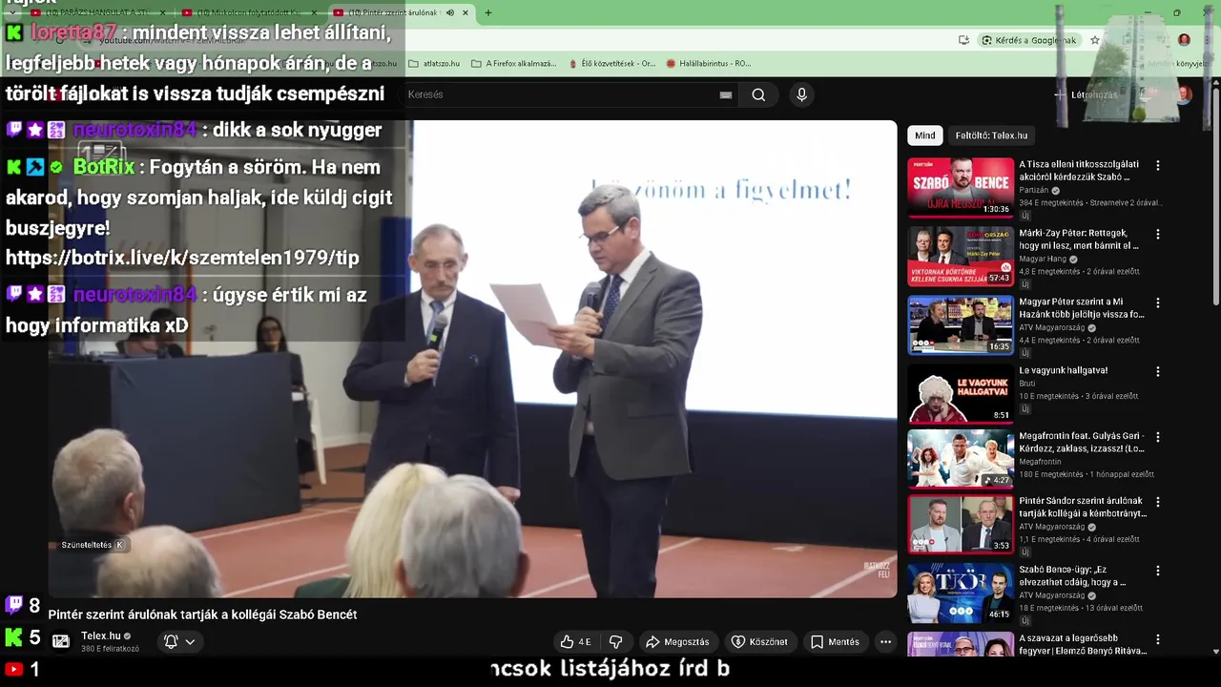Pause the video via Szüneteltetés overlay
Screen dimensions: 1221x687
(93, 545)
